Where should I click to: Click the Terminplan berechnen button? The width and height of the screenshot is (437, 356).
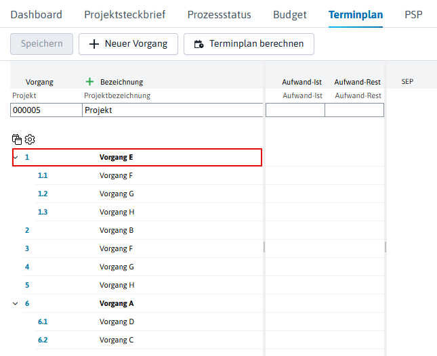point(249,44)
